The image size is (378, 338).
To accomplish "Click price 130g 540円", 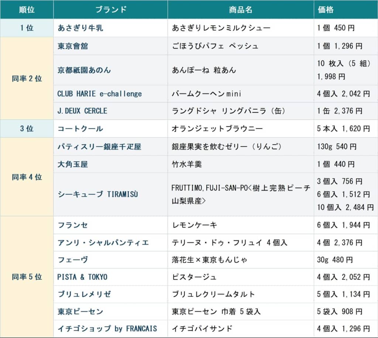I will click(337, 146).
